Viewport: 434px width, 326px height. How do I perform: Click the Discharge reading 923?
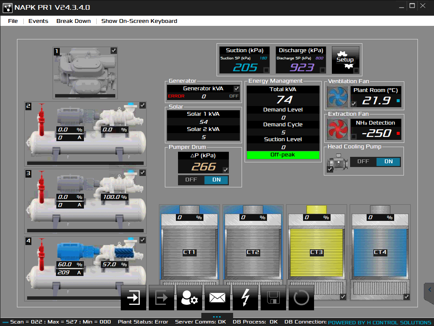(x=302, y=67)
